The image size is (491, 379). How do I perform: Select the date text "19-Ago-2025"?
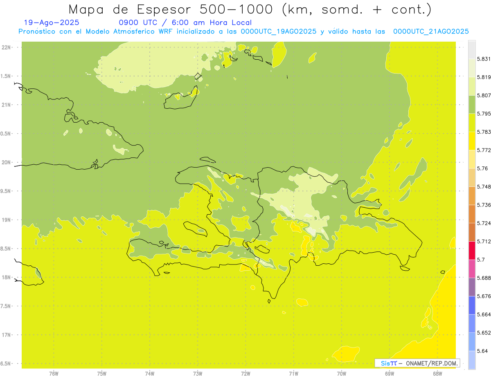click(52, 23)
